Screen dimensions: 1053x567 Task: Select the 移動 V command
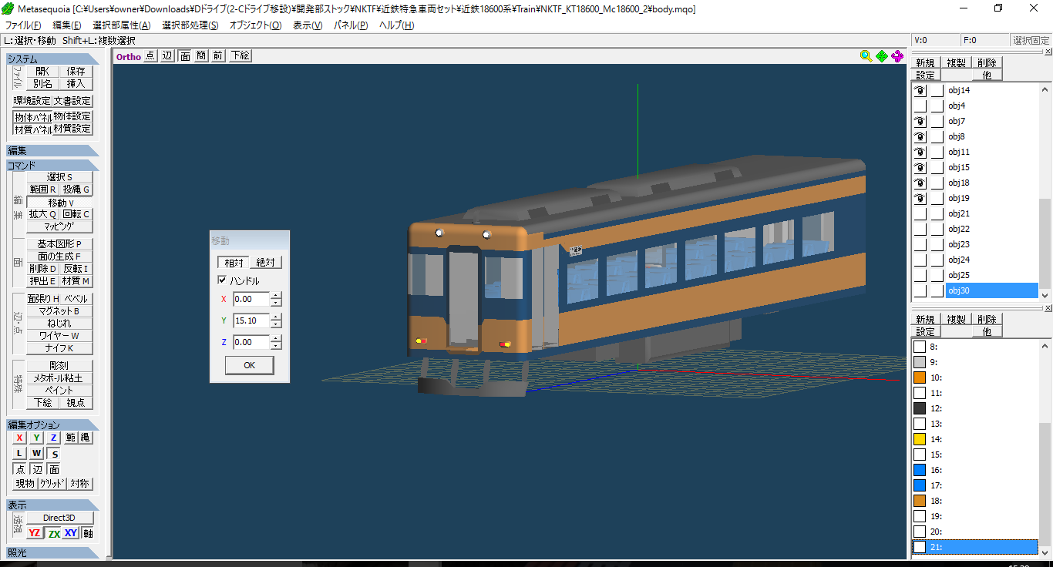tap(60, 203)
